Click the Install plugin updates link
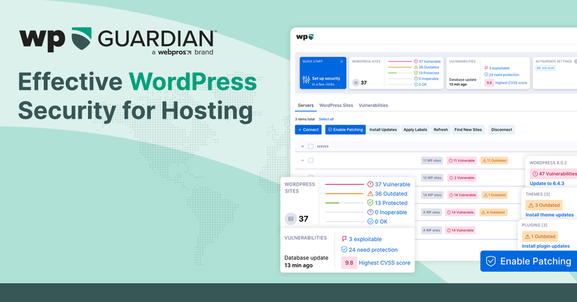This screenshot has width=577, height=302. click(546, 246)
